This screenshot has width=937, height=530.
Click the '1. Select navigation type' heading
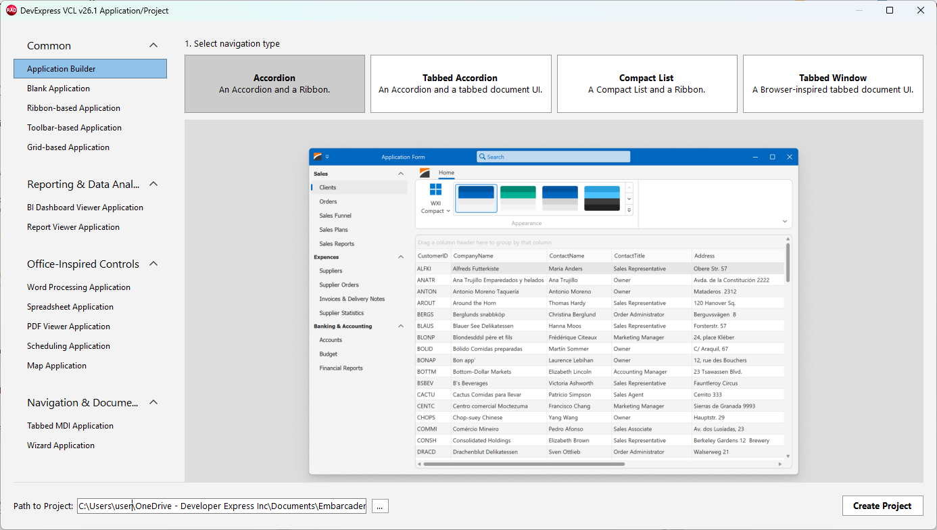(x=233, y=44)
